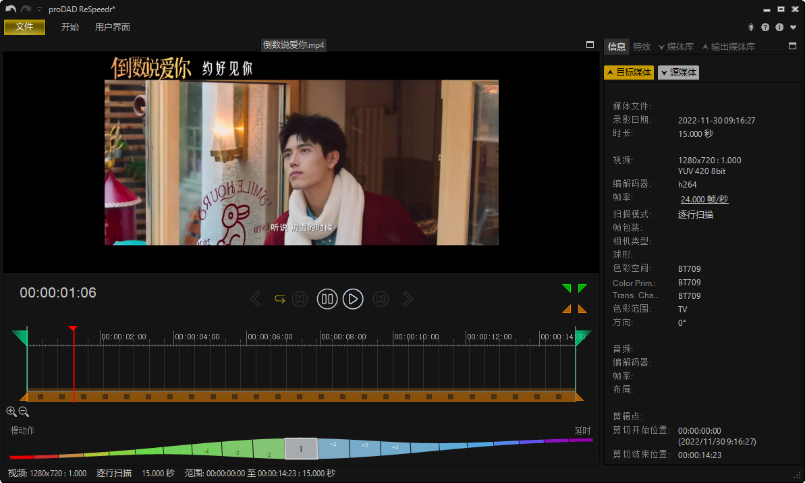Click the timeline zoom-out magnifier
Screen dimensions: 805x483
[x=24, y=411]
